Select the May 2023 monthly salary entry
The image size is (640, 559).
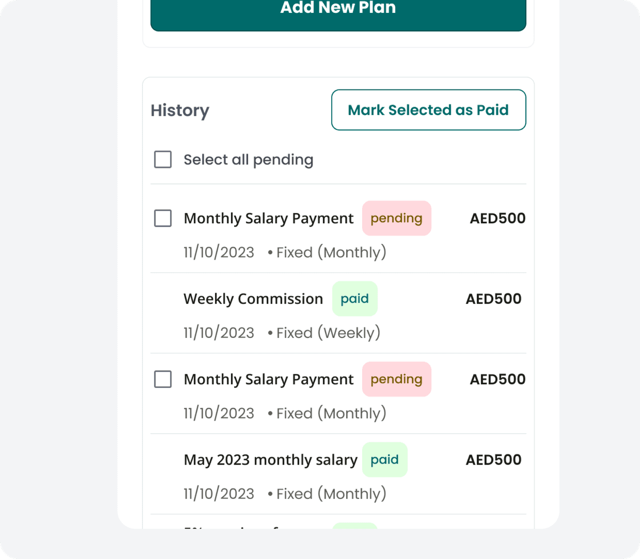(270, 459)
